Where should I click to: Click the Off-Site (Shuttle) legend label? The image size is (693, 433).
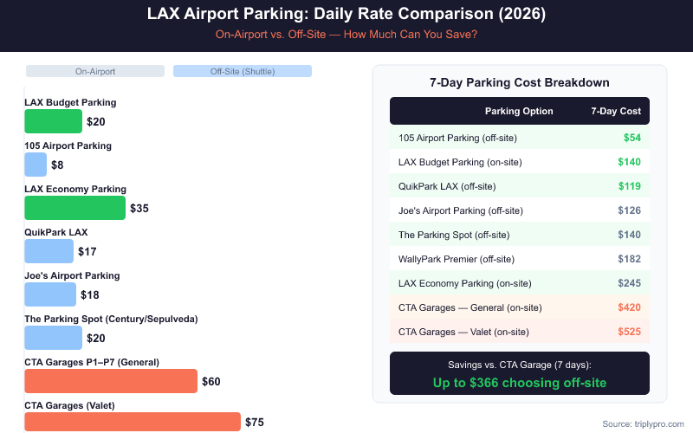click(x=242, y=71)
